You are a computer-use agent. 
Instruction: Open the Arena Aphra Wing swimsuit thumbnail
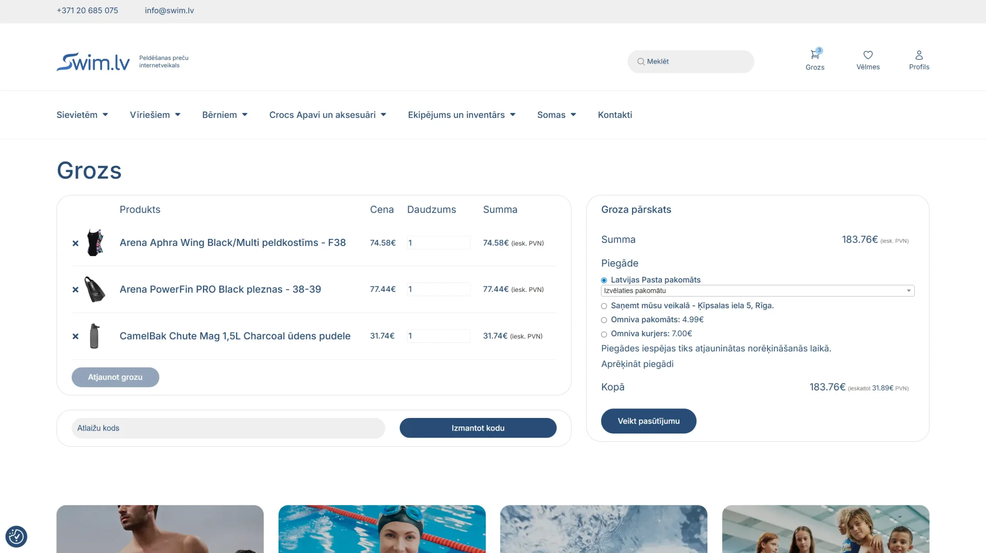95,243
